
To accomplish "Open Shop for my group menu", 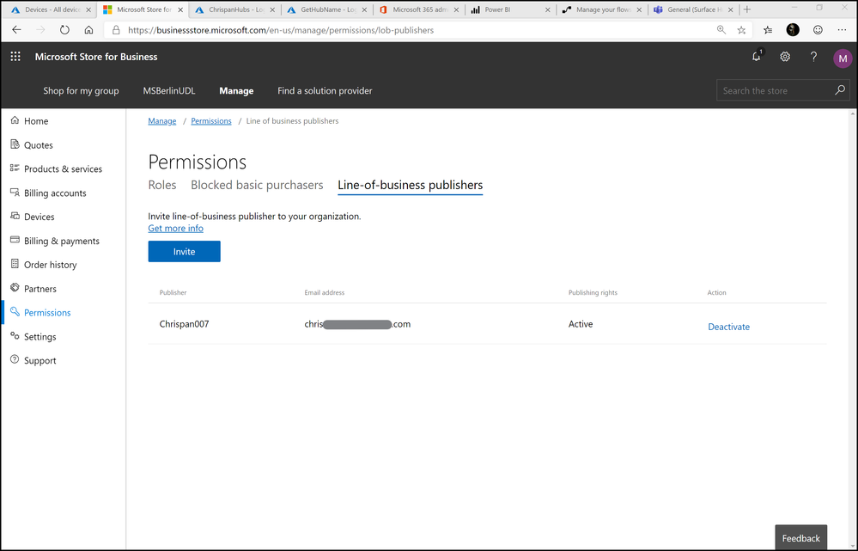I will coord(81,91).
